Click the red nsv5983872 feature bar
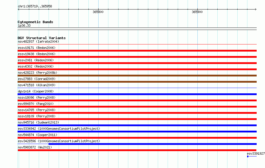Image resolution: width=265 pixels, height=168 pixels. (x=137, y=150)
